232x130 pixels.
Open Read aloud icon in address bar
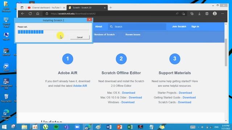(177, 14)
